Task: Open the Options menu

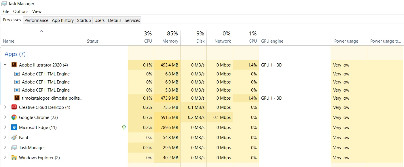Action: click(21, 12)
